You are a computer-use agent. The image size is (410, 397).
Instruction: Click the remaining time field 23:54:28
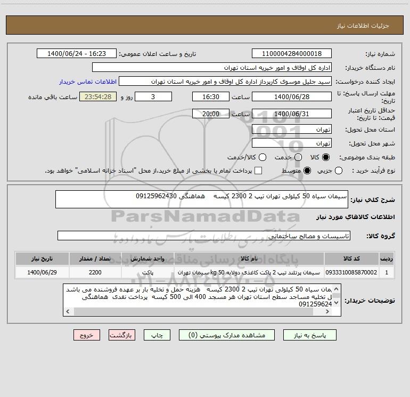click(98, 97)
